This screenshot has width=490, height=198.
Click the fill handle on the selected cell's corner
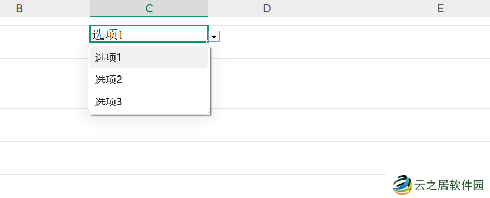tap(208, 42)
